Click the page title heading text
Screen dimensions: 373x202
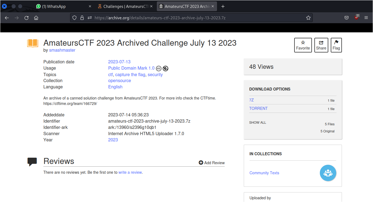[140, 43]
